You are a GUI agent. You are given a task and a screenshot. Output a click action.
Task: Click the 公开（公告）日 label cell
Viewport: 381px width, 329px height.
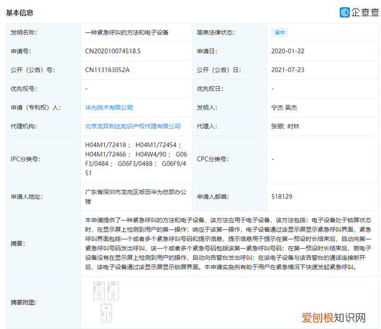pyautogui.click(x=229, y=70)
